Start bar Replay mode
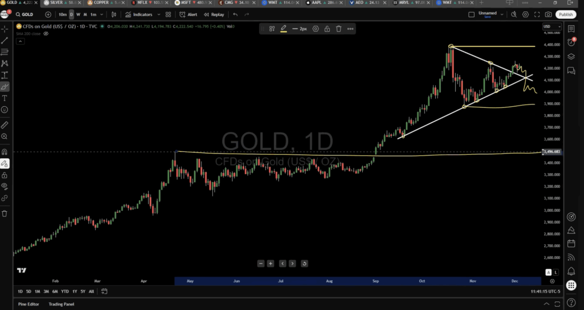584x310 pixels. (214, 14)
